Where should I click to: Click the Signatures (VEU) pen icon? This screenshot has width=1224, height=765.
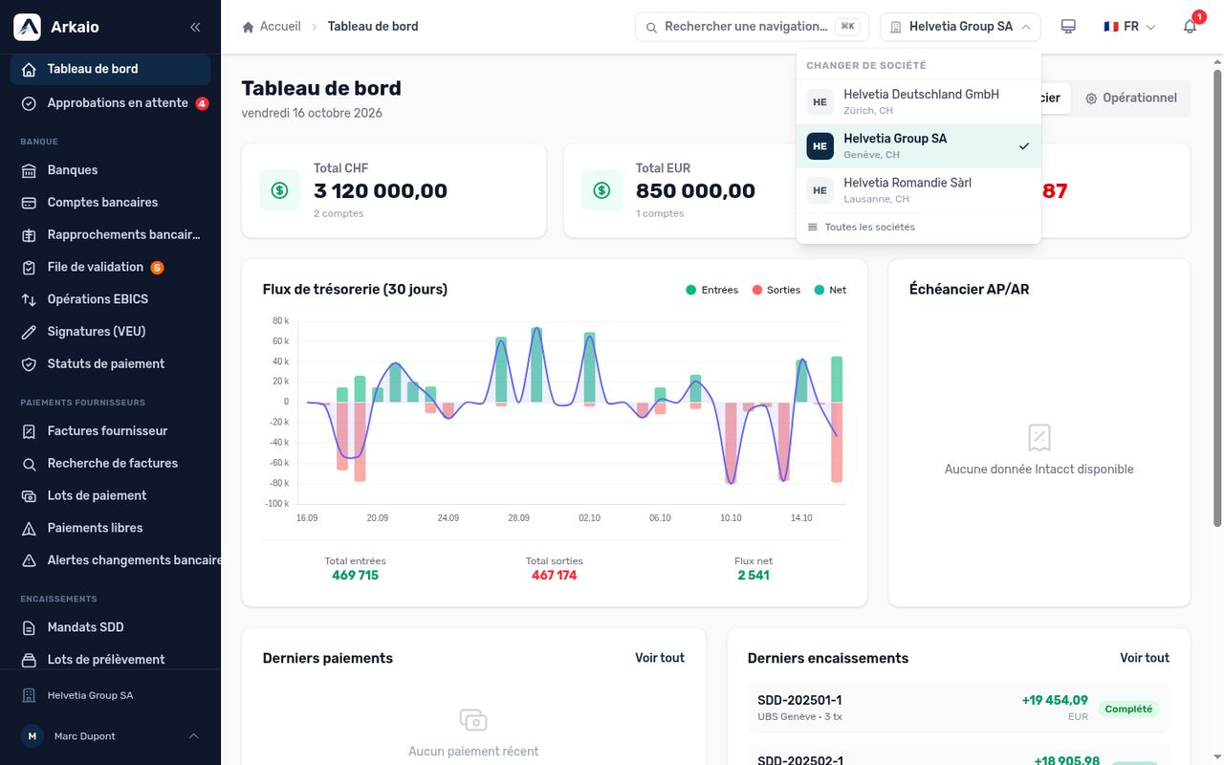point(29,332)
